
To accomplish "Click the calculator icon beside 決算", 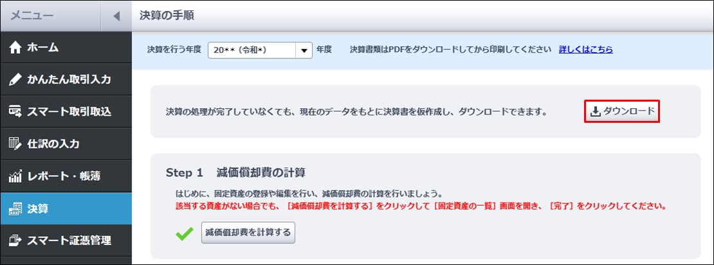I will click(15, 208).
